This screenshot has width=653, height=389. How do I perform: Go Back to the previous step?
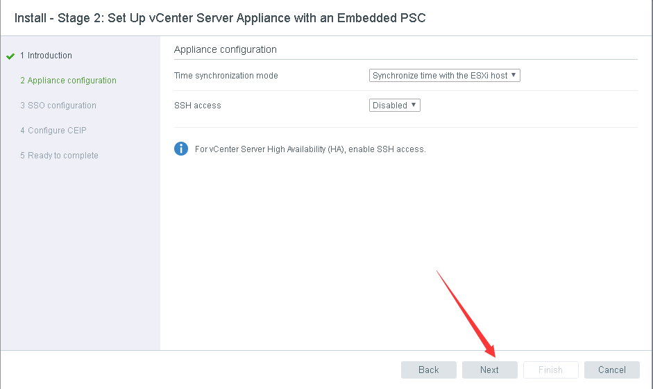429,370
